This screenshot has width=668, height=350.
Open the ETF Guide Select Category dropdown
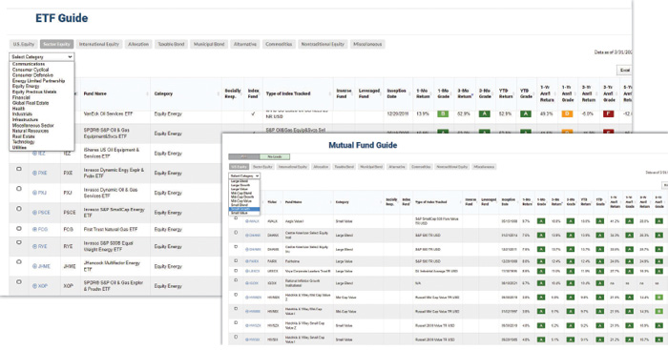(41, 56)
